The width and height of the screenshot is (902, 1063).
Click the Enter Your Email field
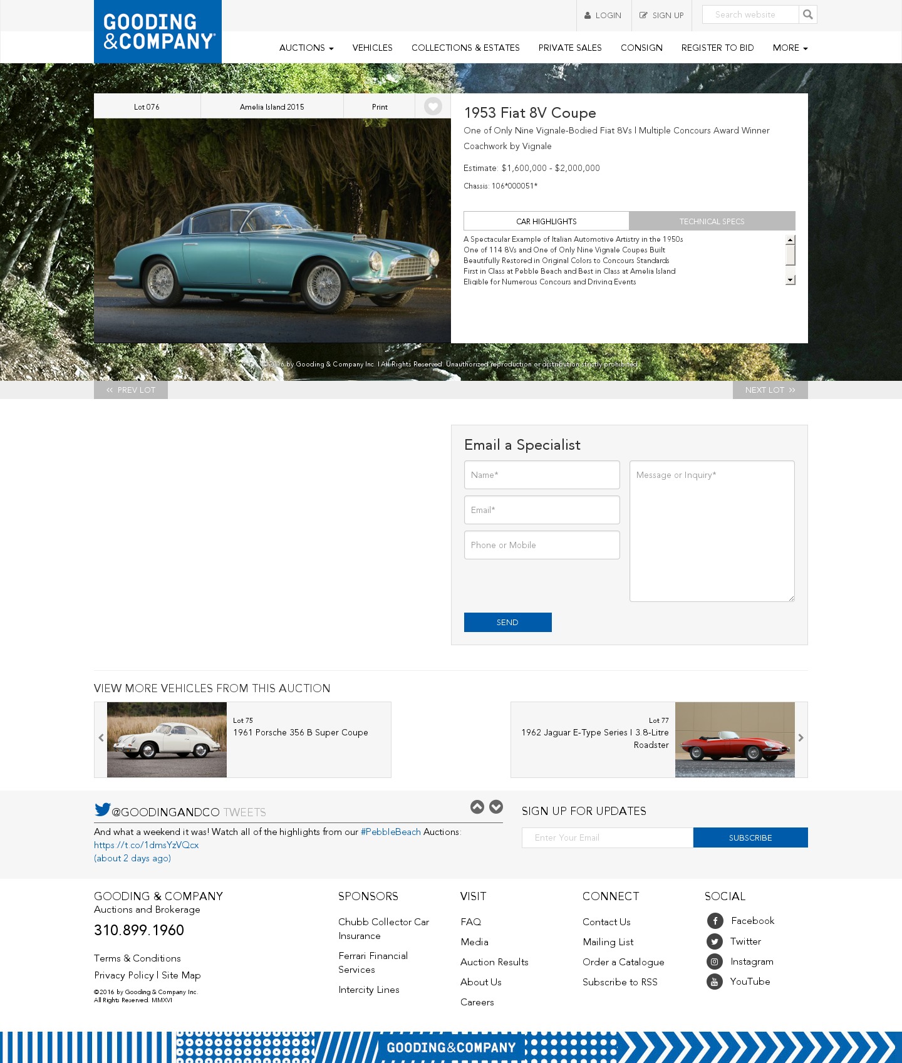coord(608,837)
